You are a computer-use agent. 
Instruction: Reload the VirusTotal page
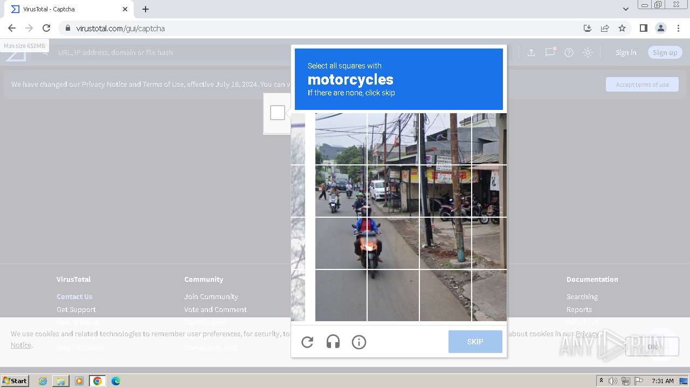46,28
